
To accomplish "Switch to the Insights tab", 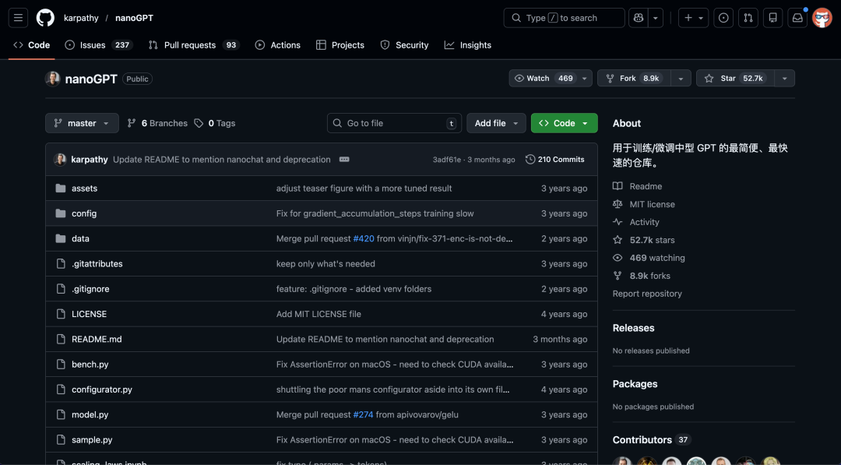I will point(467,45).
